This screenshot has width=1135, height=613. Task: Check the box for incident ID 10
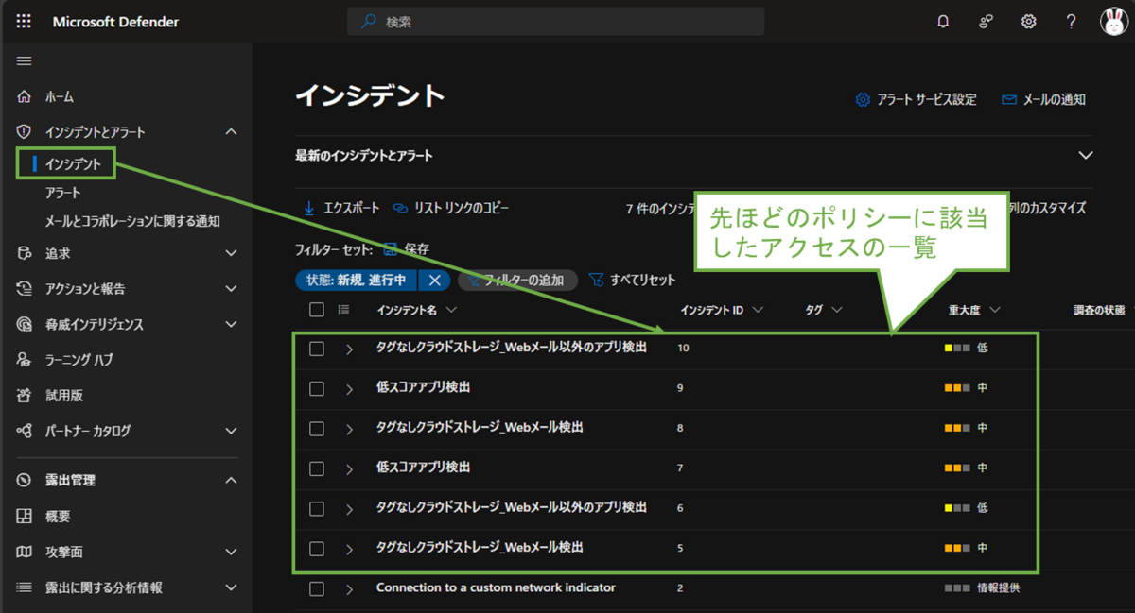(x=317, y=349)
